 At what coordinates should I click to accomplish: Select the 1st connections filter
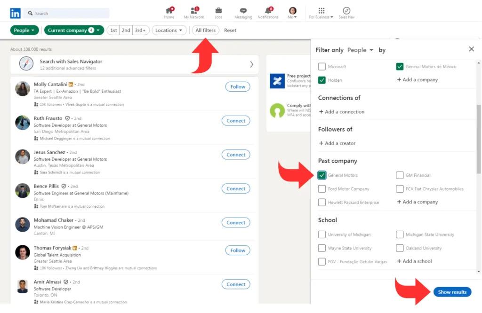(x=113, y=30)
